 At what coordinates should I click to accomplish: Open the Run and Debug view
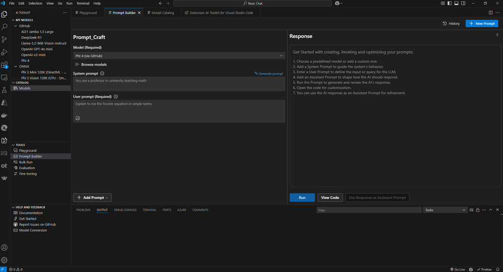(x=5, y=52)
